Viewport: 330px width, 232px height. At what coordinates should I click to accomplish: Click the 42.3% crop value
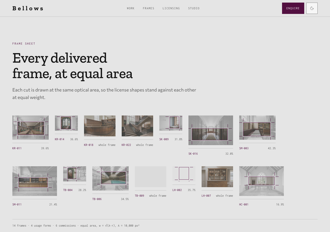272,148
